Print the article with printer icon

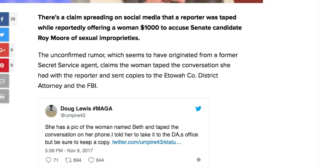(4, 96)
